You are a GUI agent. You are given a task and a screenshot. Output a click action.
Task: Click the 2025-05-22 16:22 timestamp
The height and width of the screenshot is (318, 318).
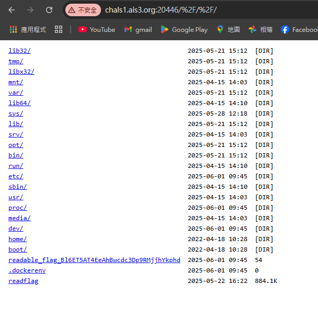(218, 281)
